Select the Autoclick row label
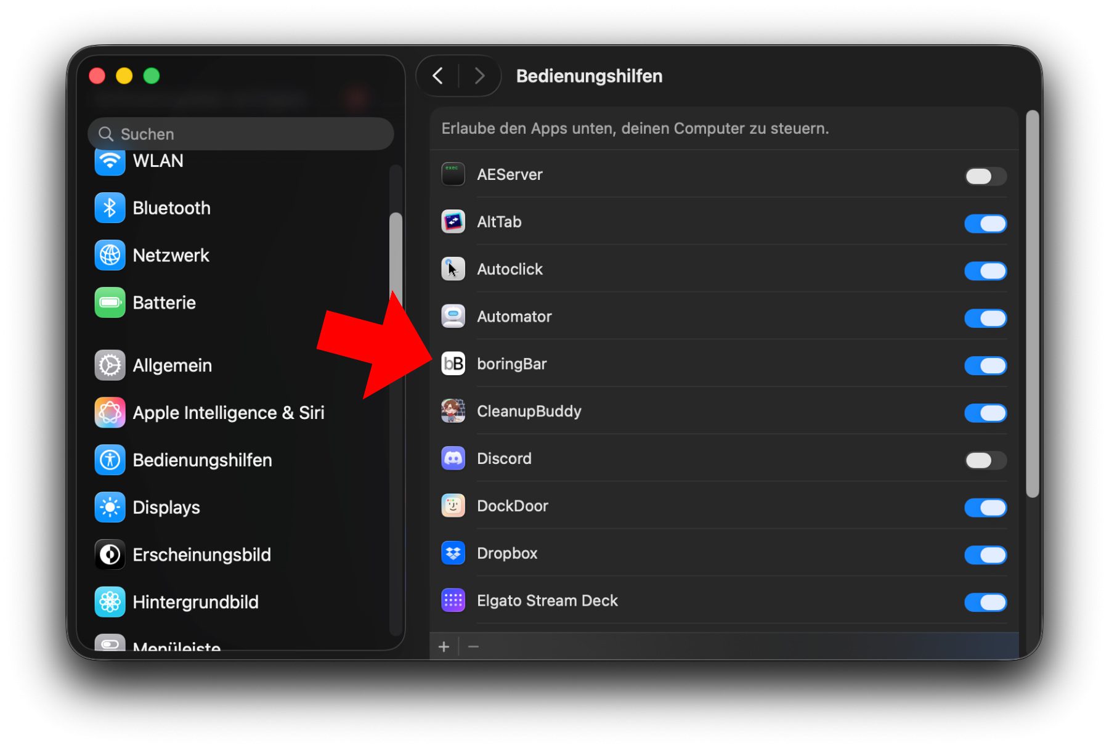This screenshot has width=1109, height=748. (x=510, y=269)
